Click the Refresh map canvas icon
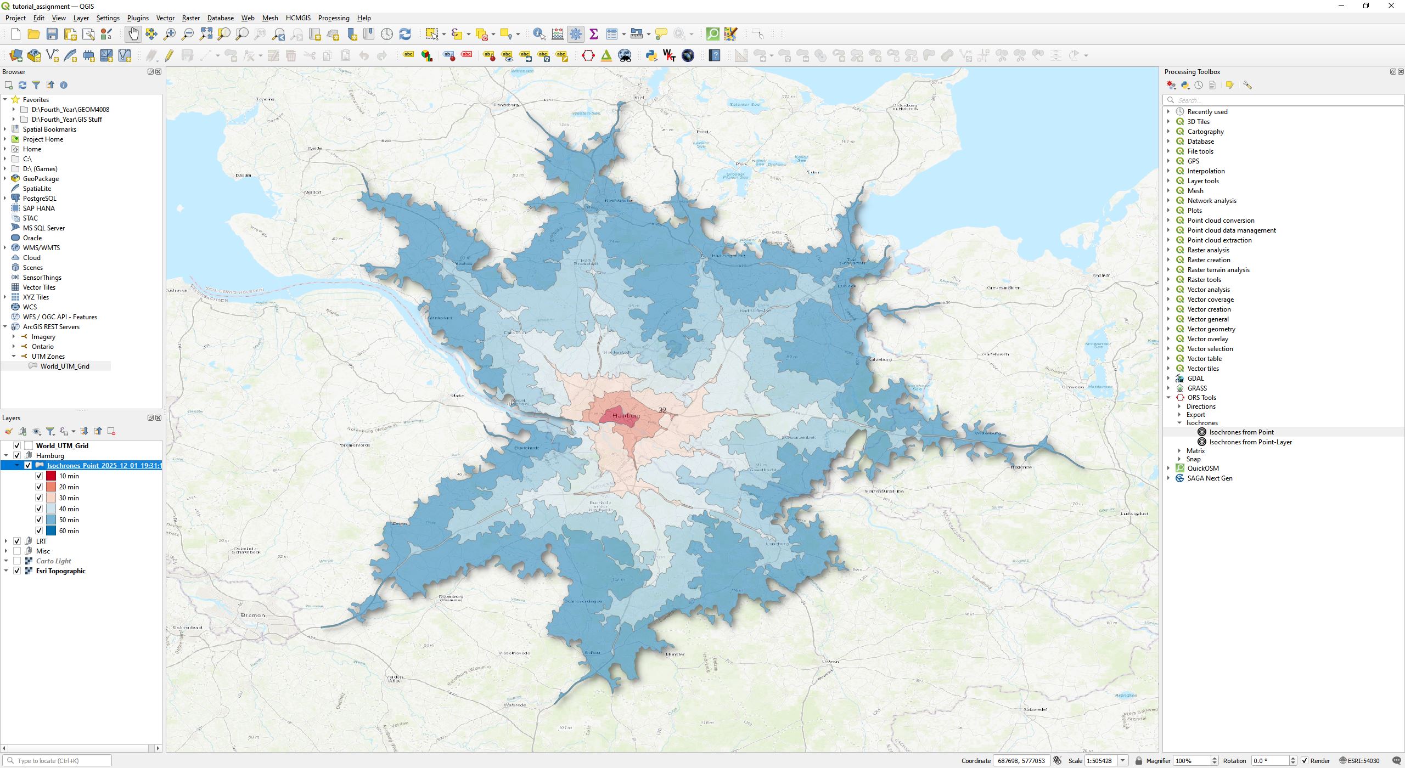The width and height of the screenshot is (1405, 768). [x=405, y=34]
